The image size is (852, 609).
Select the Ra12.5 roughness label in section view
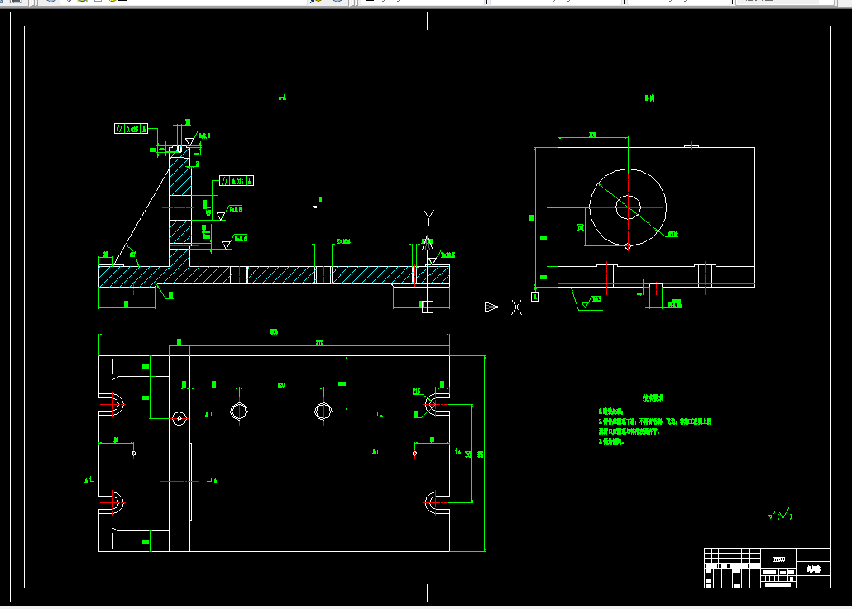point(448,255)
